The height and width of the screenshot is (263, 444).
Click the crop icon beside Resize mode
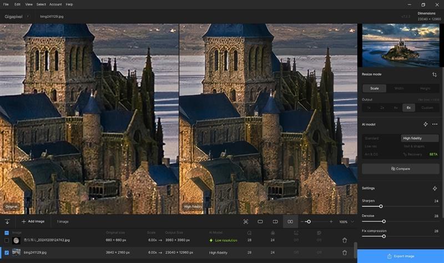(x=434, y=74)
